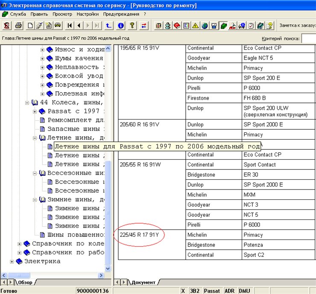The width and height of the screenshot is (316, 294).
Task: Click the colored table list icon
Action: (x=186, y=26)
